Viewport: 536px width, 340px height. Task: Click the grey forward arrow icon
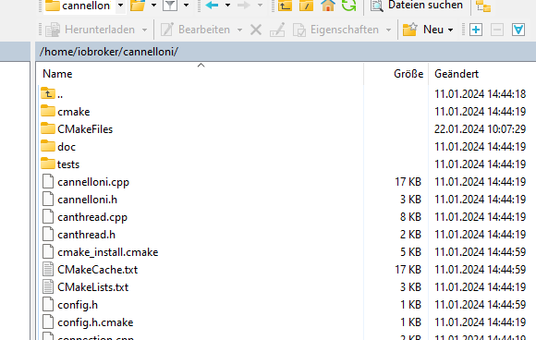tap(243, 6)
